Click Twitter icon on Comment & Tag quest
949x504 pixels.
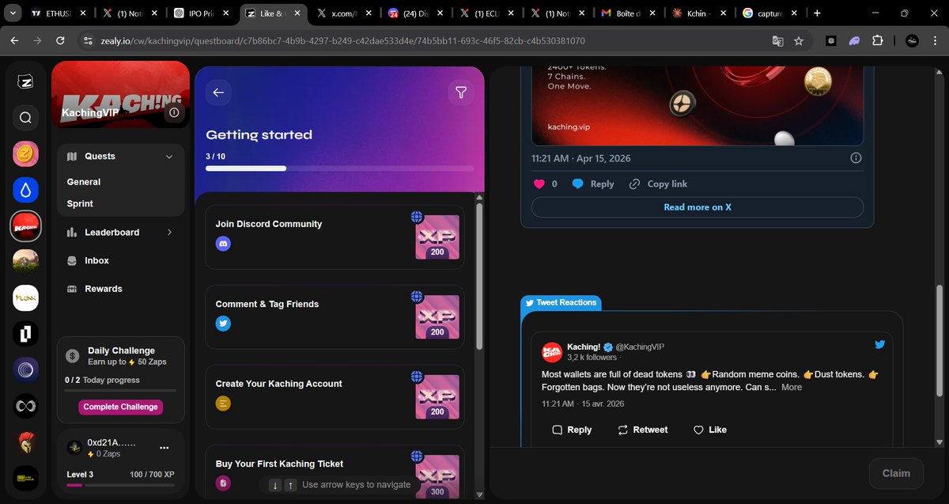(x=223, y=324)
